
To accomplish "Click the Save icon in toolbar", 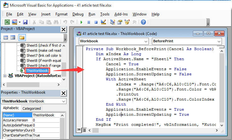I will click(25, 22).
